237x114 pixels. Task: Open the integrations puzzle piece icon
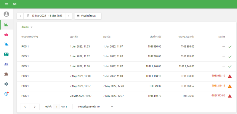point(6,74)
